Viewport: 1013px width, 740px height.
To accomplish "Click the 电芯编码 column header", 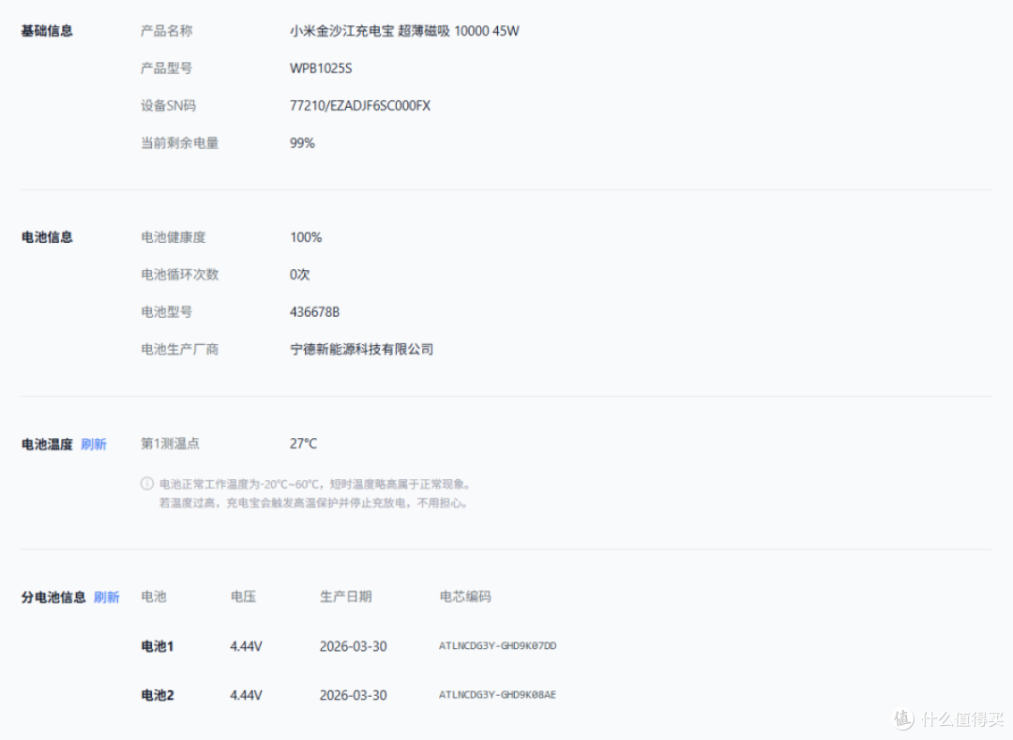I will pyautogui.click(x=465, y=597).
